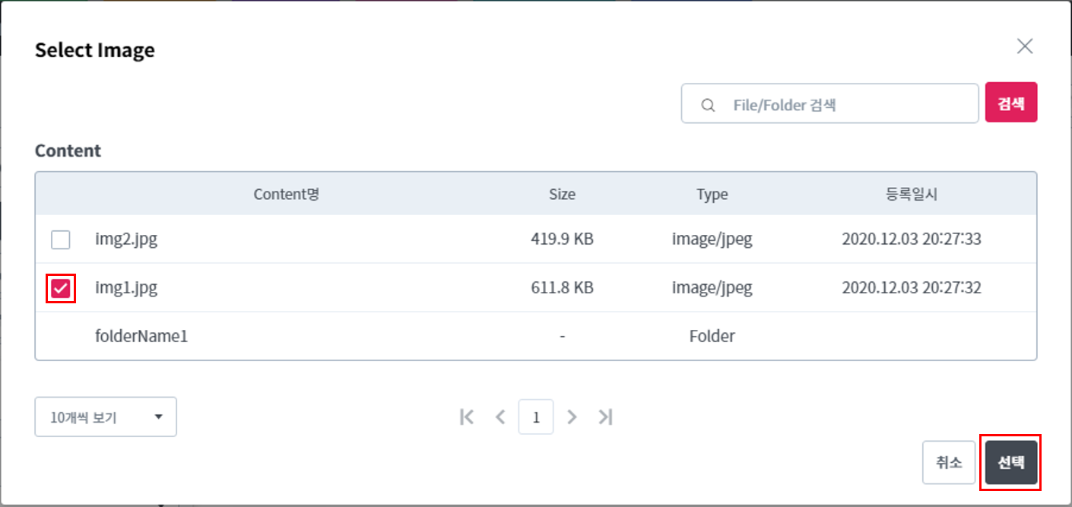Sort by the Content명 column header
This screenshot has height=507, width=1072.
pos(286,195)
